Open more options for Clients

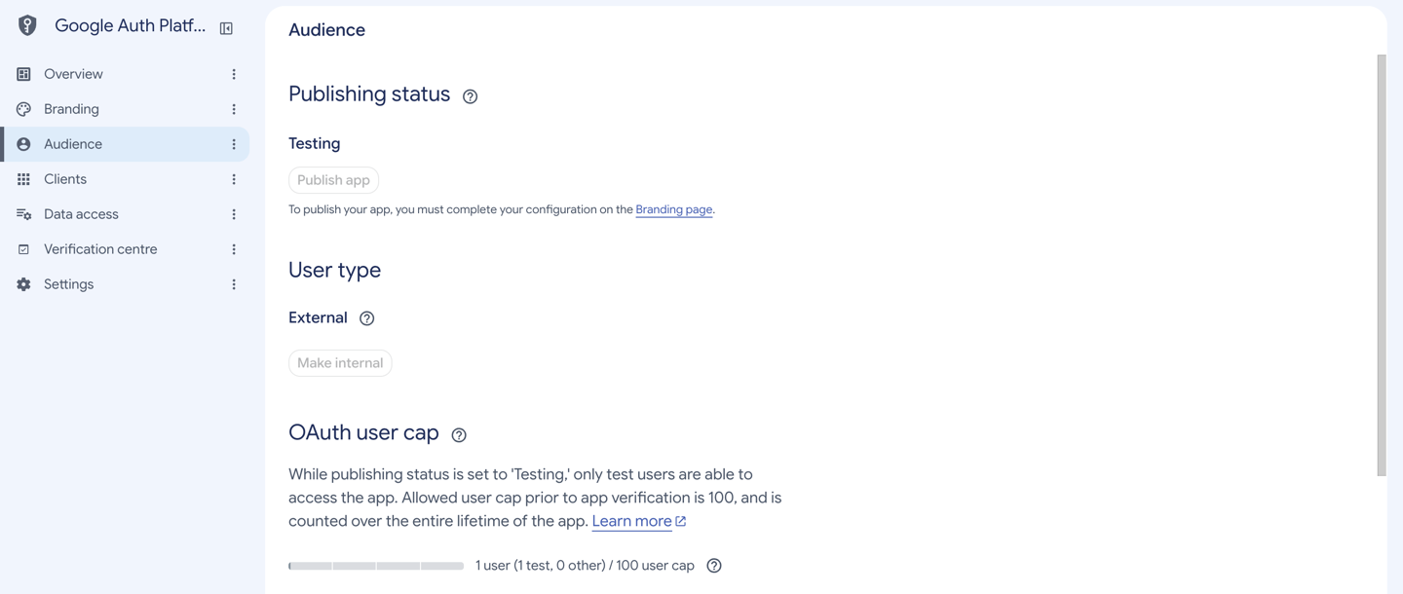coord(234,179)
